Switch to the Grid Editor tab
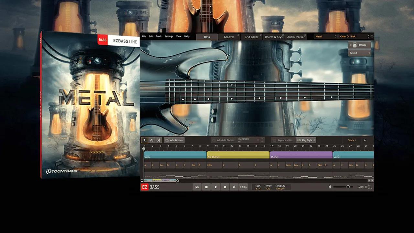 click(x=251, y=37)
